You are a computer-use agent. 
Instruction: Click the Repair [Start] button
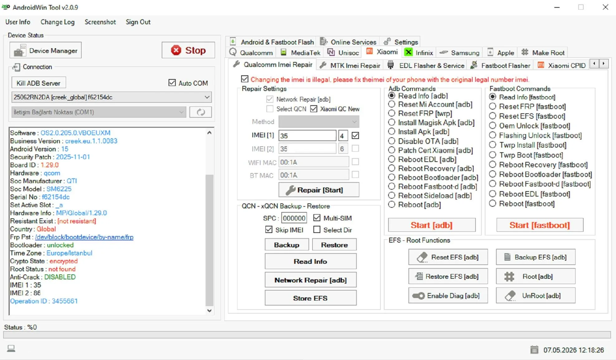319,190
